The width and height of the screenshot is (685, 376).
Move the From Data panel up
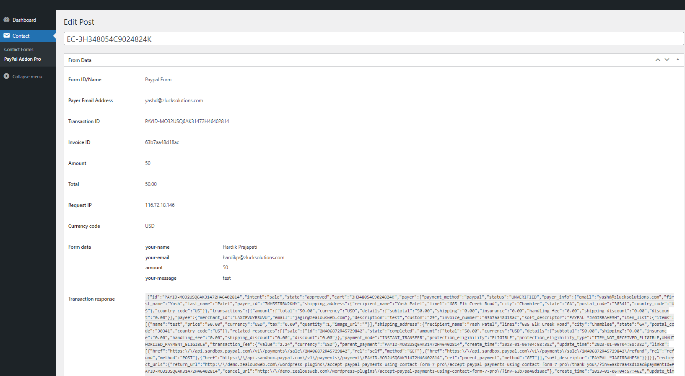658,60
